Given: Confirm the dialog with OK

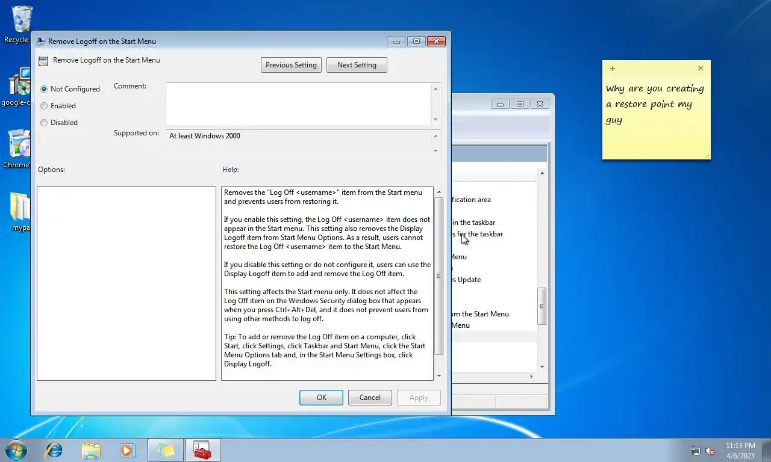Looking at the screenshot, I should coord(321,398).
